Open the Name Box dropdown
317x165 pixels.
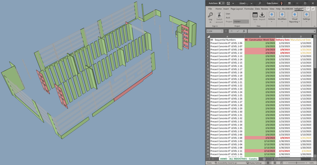(x=222, y=31)
